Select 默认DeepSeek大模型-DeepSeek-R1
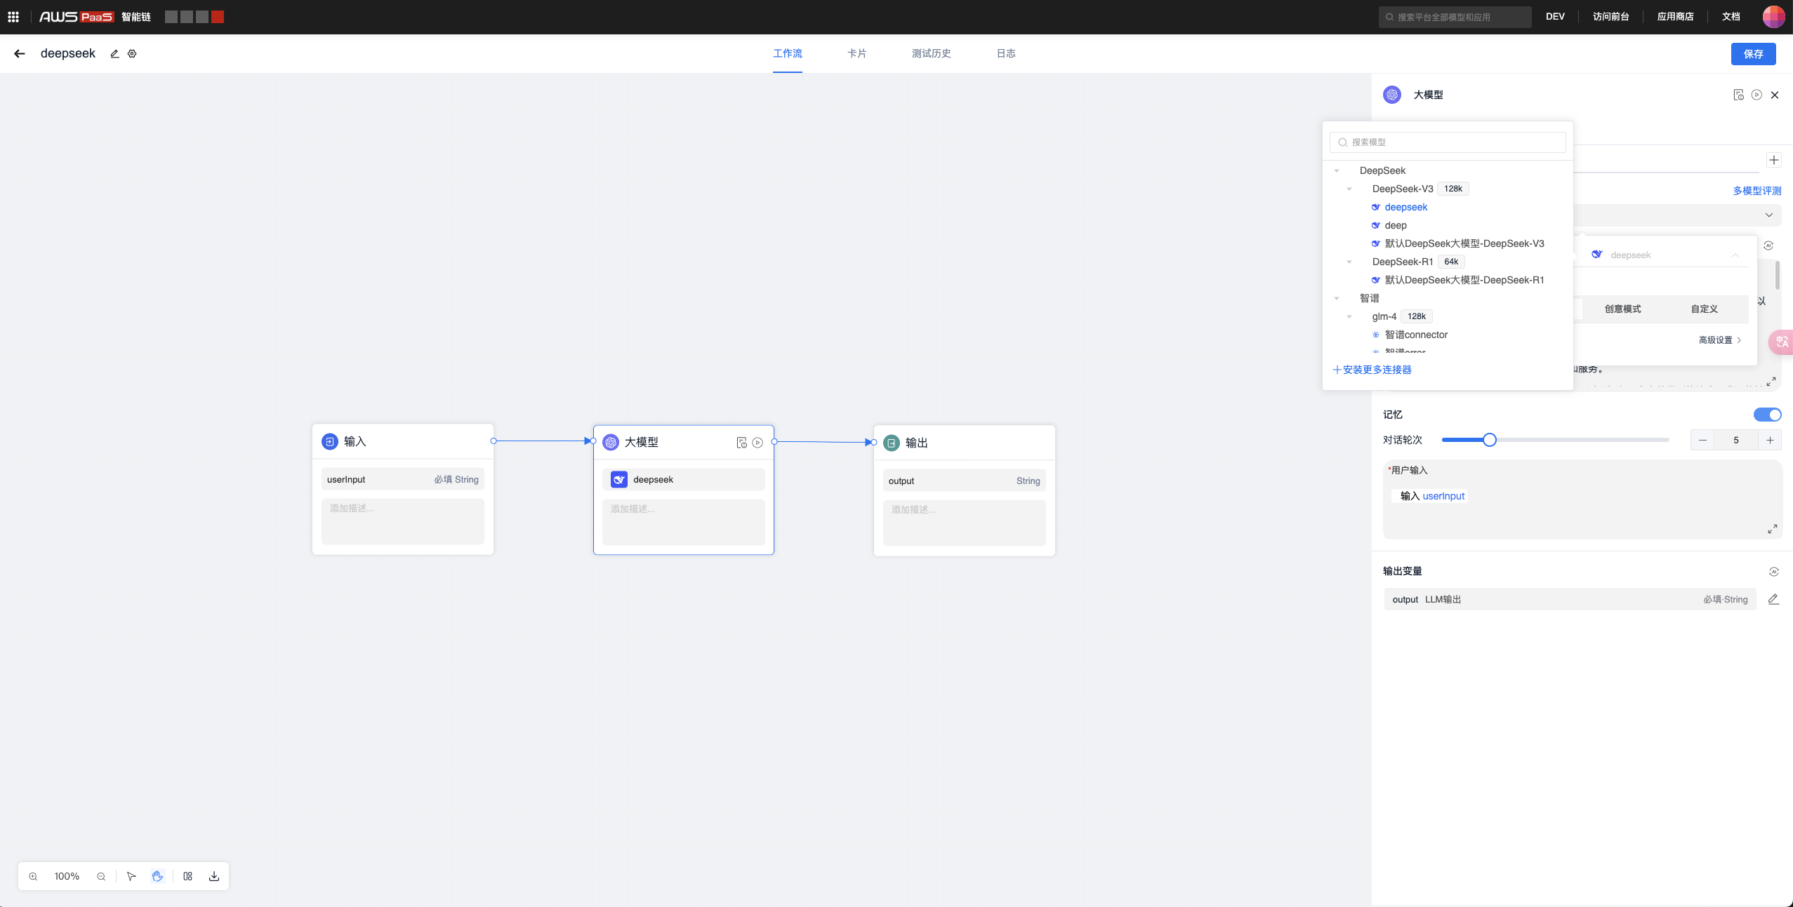The width and height of the screenshot is (1793, 907). pyautogui.click(x=1464, y=280)
